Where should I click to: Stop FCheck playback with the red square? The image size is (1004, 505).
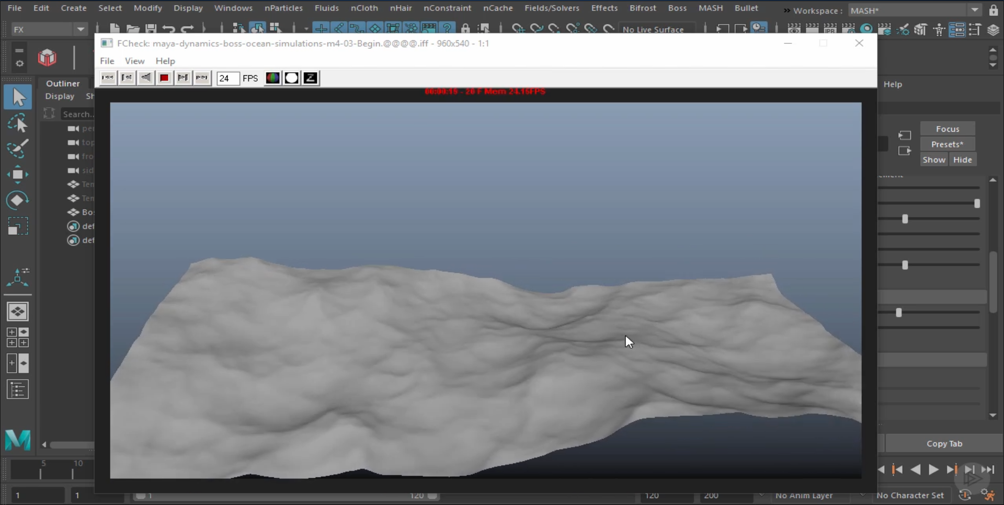click(x=164, y=78)
